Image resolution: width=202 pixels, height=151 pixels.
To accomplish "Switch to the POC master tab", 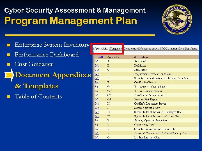I will (169, 49).
